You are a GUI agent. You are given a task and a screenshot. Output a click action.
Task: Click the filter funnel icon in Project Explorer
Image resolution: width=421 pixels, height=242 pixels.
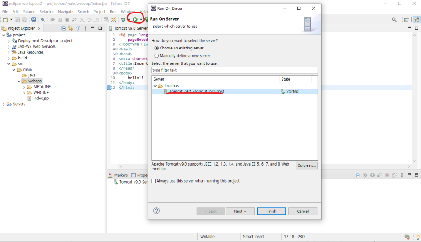[x=78, y=28]
